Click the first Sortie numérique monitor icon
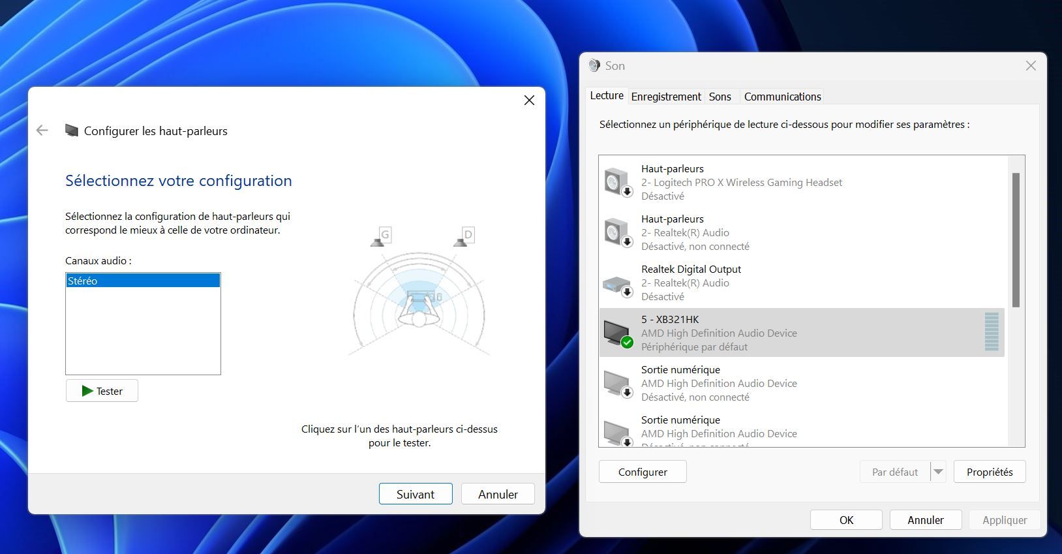 (x=618, y=384)
